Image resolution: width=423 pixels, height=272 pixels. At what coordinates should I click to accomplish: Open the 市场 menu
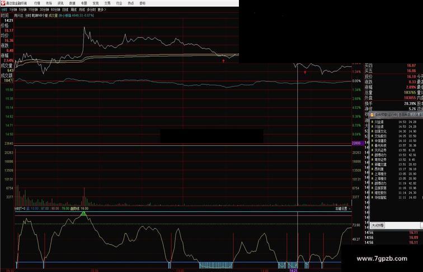coord(49,3)
